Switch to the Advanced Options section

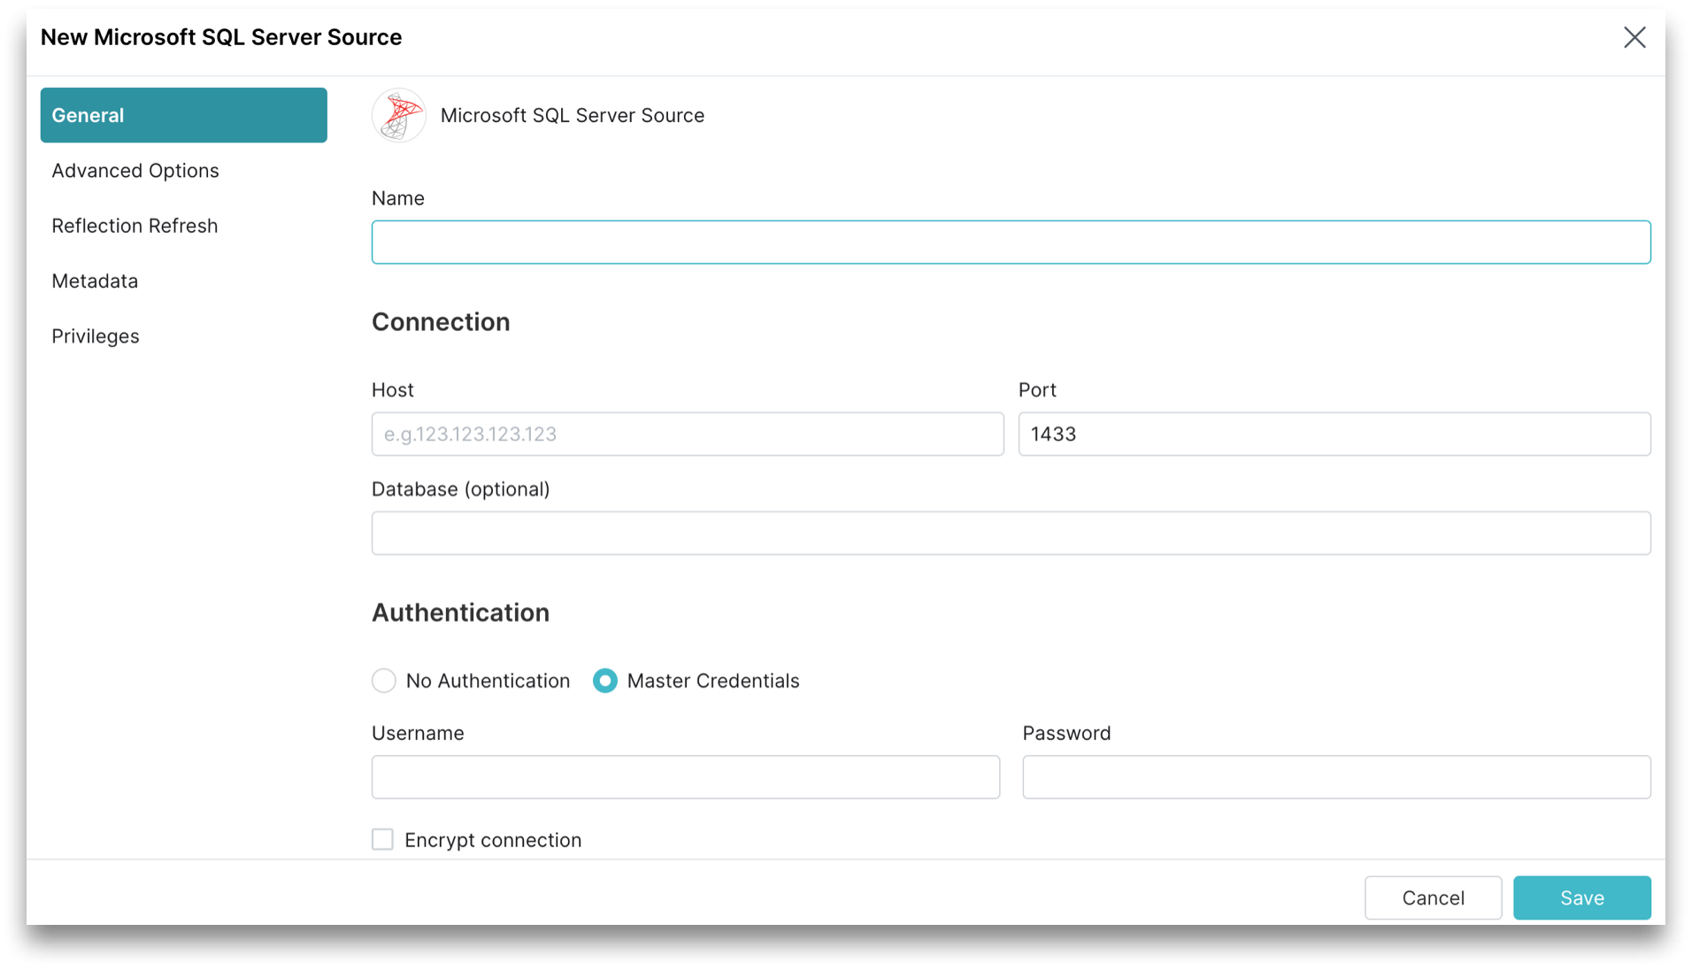(x=135, y=170)
